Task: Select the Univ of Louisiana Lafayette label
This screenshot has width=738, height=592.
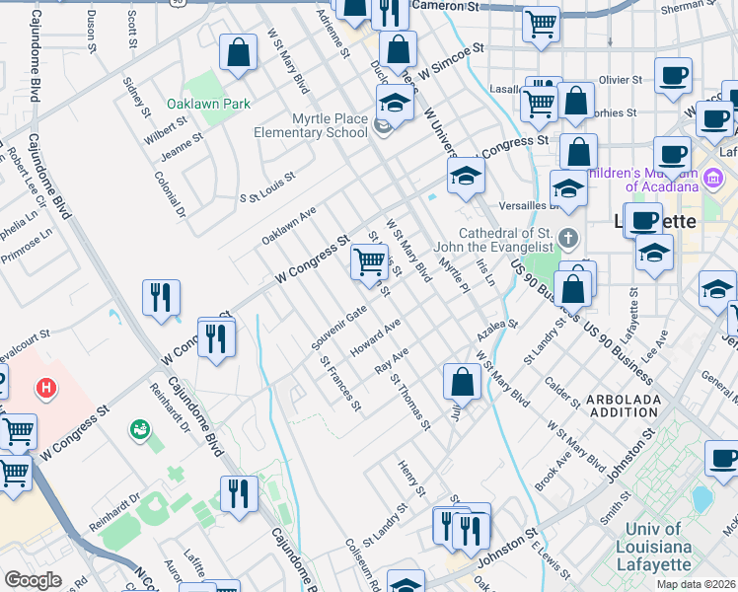Action: 654,547
